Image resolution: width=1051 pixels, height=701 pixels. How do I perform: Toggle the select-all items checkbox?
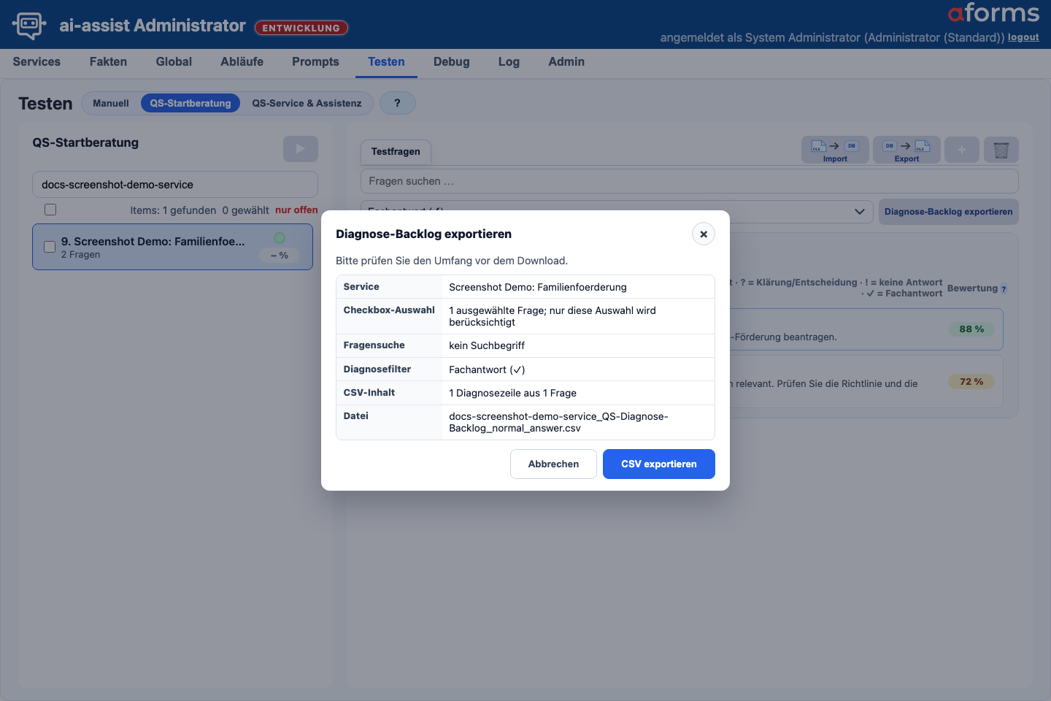coord(50,210)
